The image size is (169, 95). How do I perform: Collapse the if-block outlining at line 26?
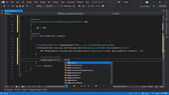(19, 51)
